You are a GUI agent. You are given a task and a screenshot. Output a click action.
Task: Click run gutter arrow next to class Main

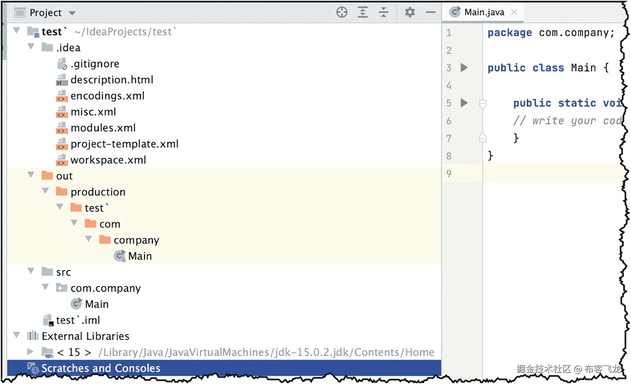(464, 67)
